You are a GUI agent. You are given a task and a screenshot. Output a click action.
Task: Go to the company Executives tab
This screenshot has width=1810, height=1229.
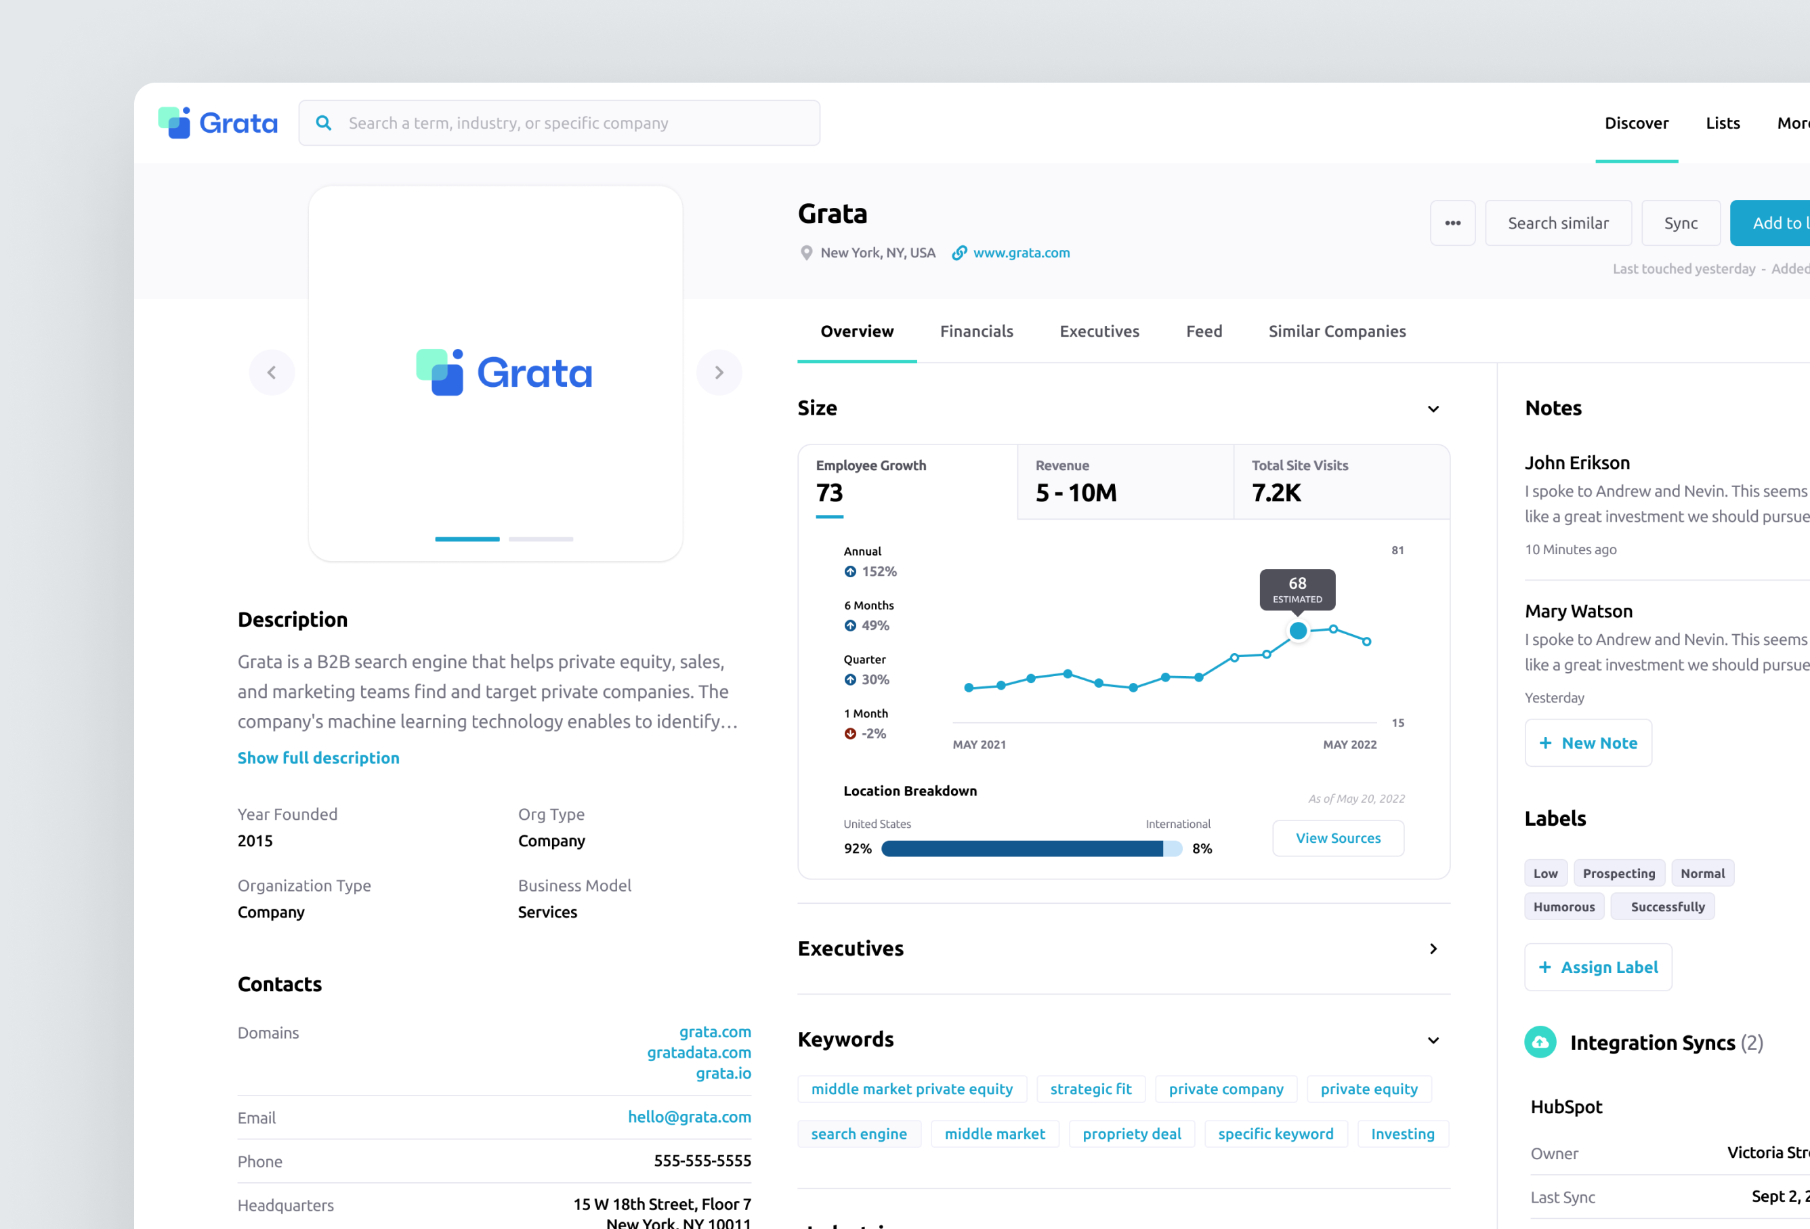[x=1099, y=332]
